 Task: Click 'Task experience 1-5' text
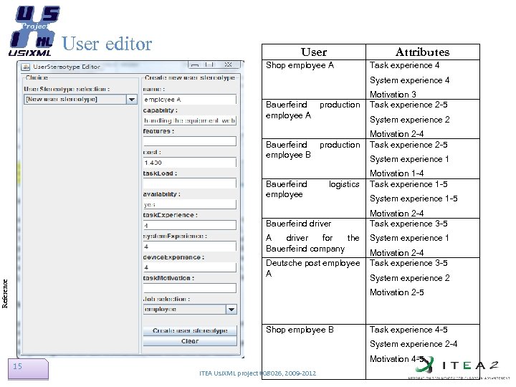(x=408, y=184)
